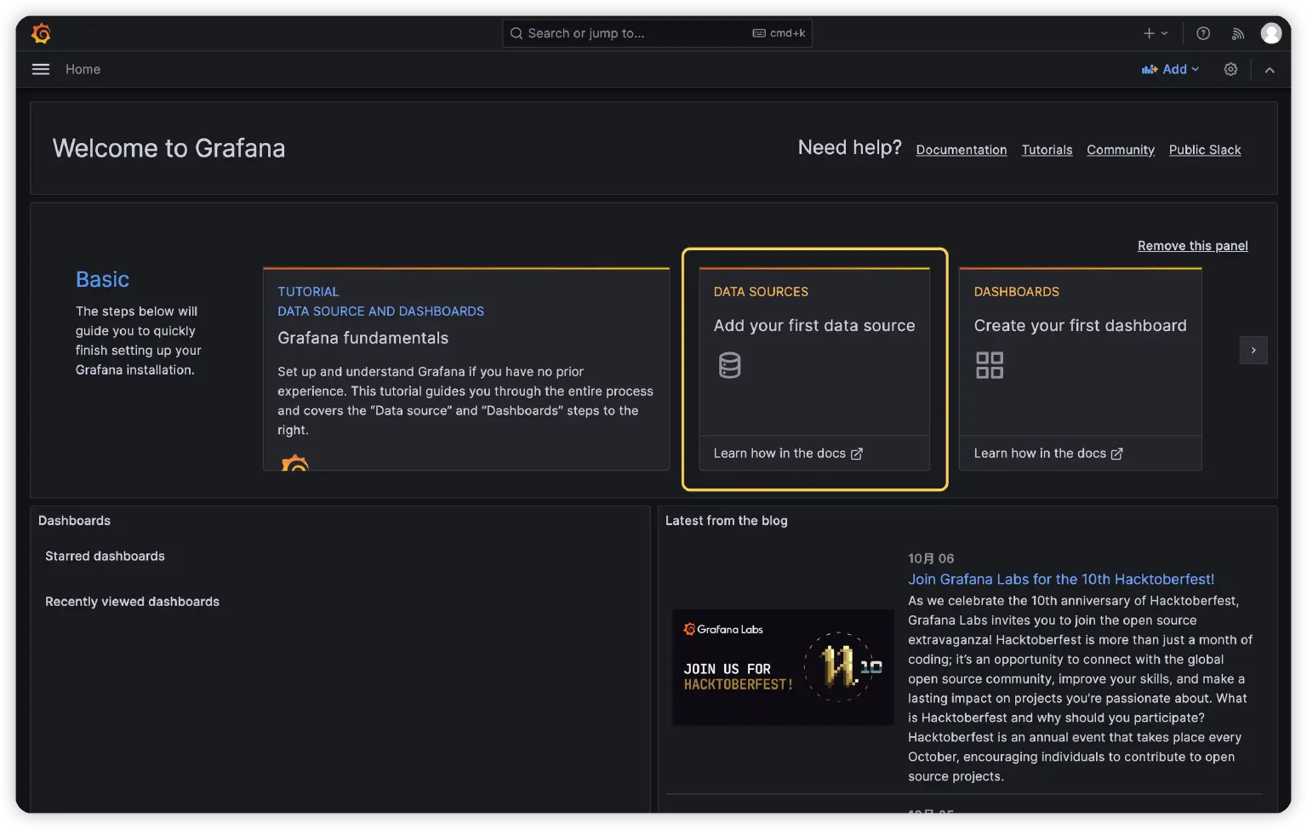The image size is (1307, 829).
Task: Open the Hacktoberfest blog thumbnail
Action: point(783,666)
